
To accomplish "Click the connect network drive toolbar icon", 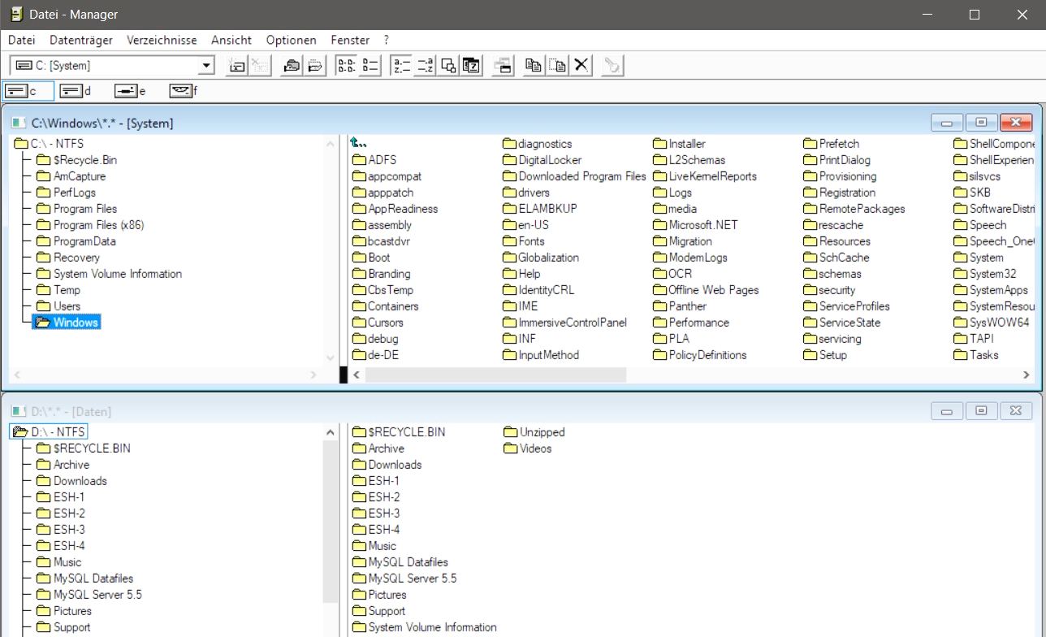I will coord(236,66).
